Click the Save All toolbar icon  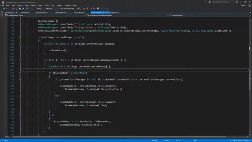(23, 9)
